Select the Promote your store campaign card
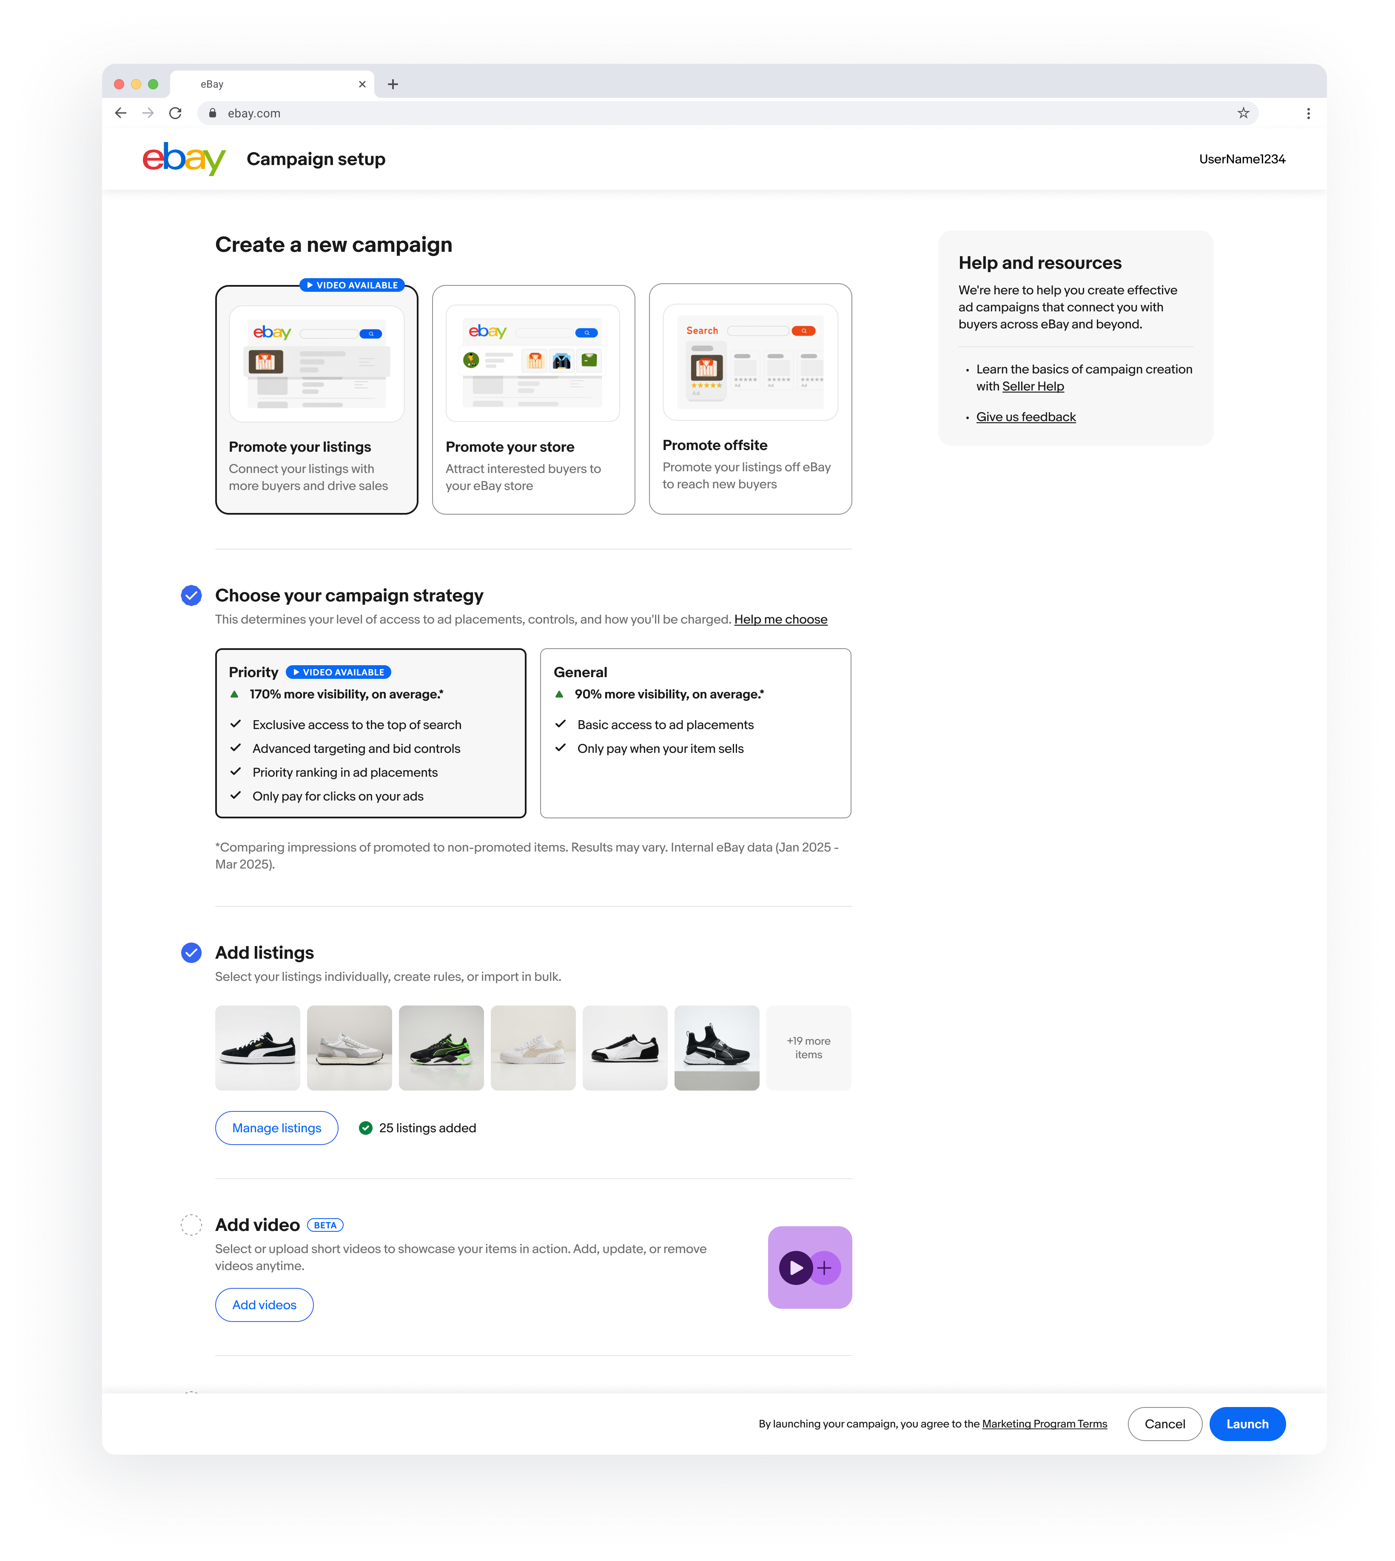Image resolution: width=1395 pixels, height=1561 pixels. (x=533, y=399)
